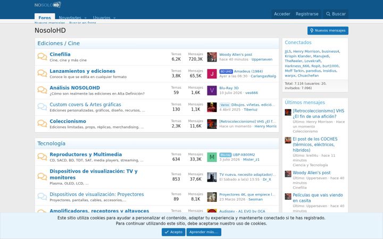
Task: Open the Ediciones / Cine category heading
Action: pyautogui.click(x=59, y=43)
